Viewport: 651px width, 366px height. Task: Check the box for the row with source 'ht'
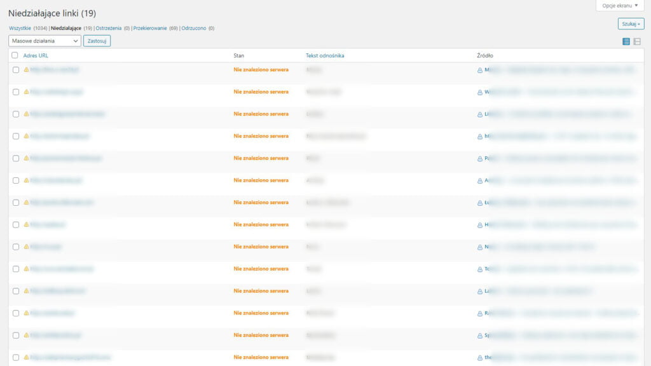click(16, 136)
